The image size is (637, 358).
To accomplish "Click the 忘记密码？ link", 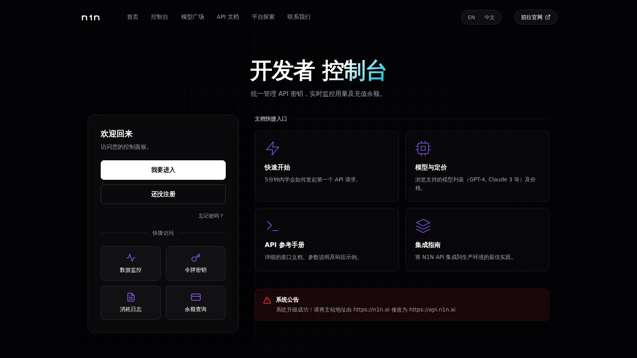I will 211,216.
